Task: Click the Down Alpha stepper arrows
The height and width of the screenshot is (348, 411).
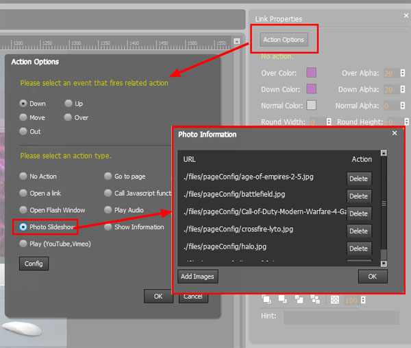Action: coord(403,89)
